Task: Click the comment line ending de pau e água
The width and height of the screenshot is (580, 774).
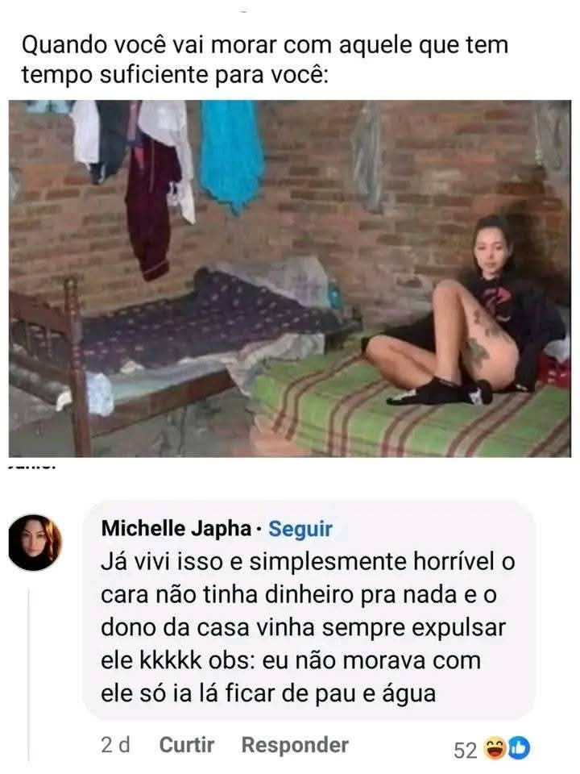Action: [x=268, y=693]
